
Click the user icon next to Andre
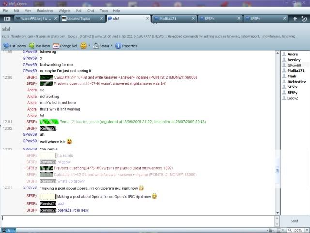pyautogui.click(x=284, y=54)
